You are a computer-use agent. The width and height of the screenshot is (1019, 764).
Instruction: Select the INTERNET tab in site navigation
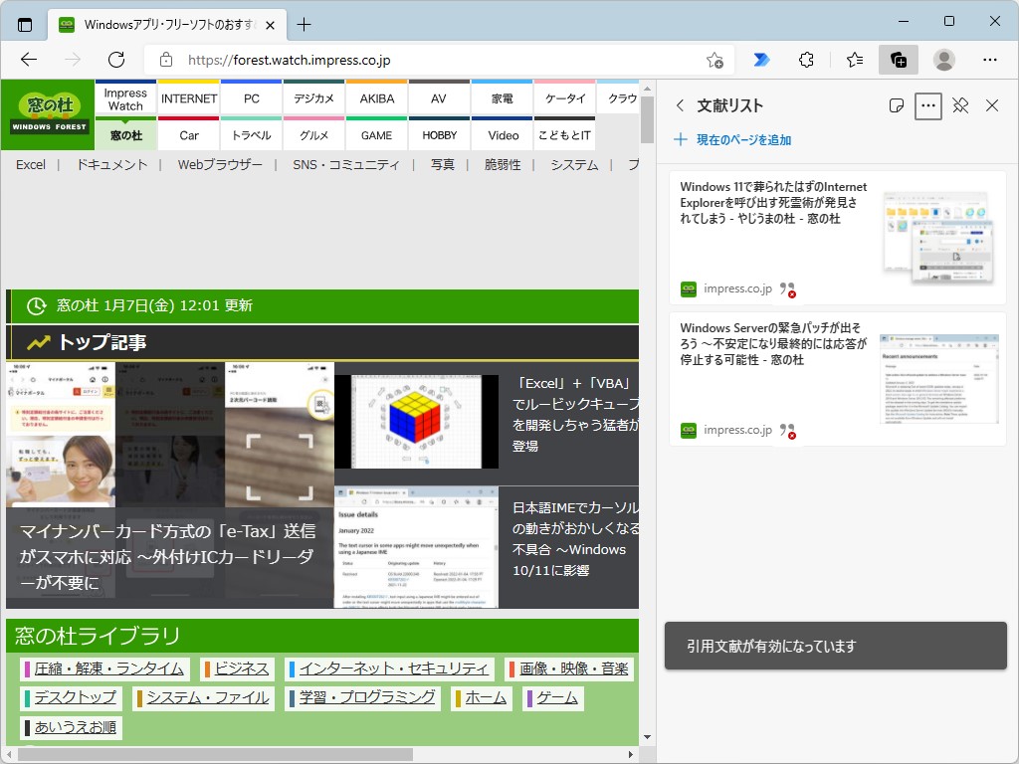188,97
